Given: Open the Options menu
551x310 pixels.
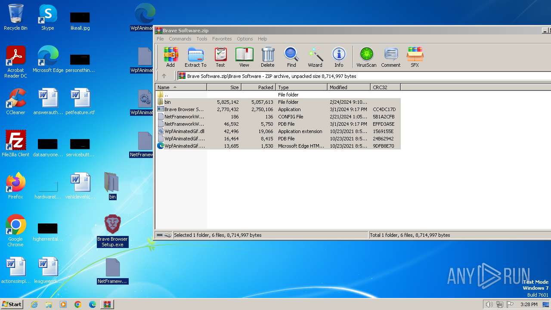Looking at the screenshot, I should coord(245,39).
